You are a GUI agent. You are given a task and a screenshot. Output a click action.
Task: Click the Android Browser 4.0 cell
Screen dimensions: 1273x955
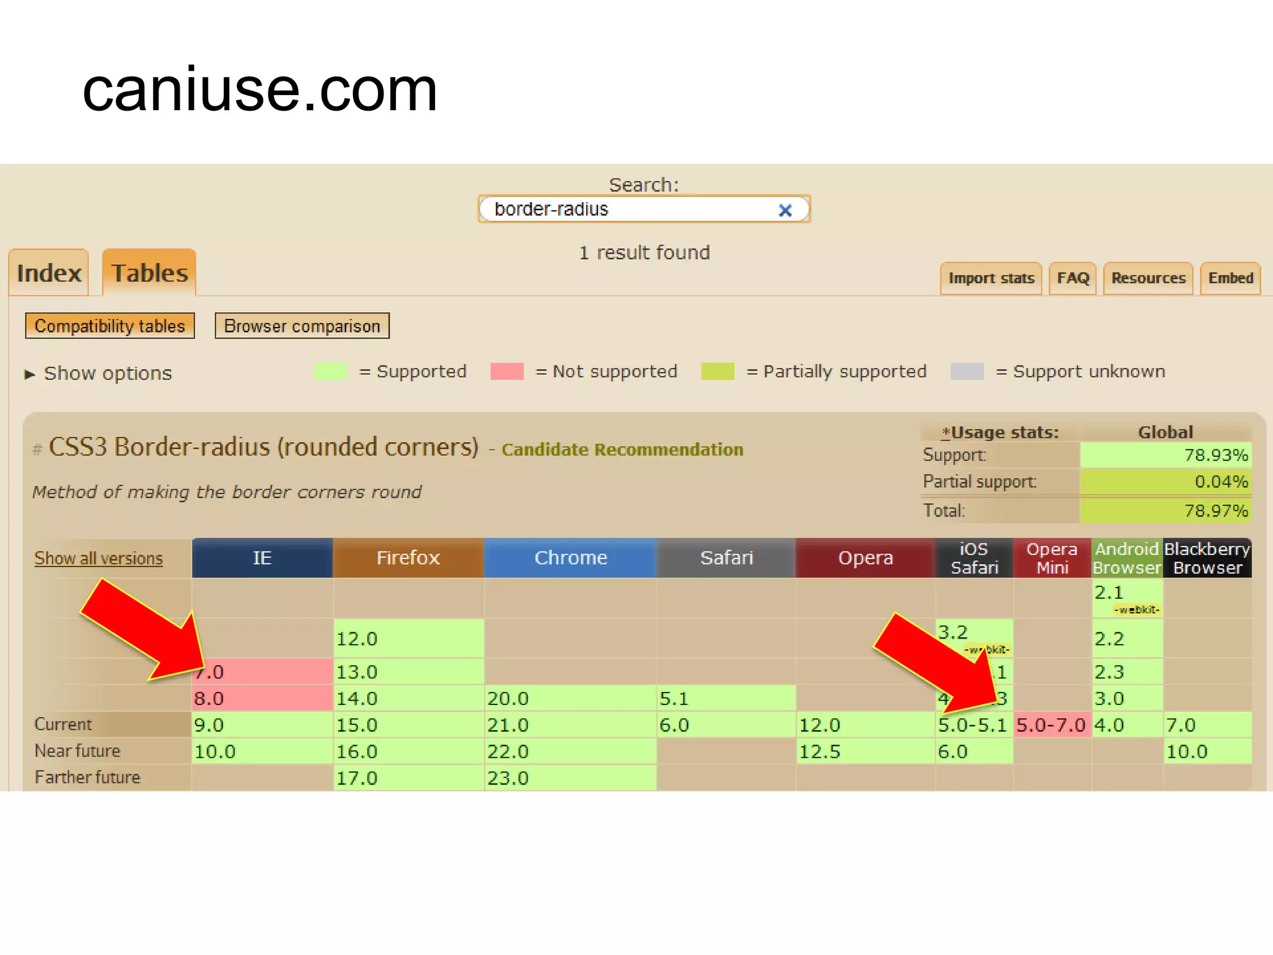pos(1128,725)
